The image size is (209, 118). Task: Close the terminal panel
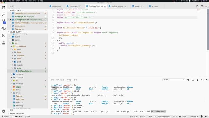click(x=206, y=80)
